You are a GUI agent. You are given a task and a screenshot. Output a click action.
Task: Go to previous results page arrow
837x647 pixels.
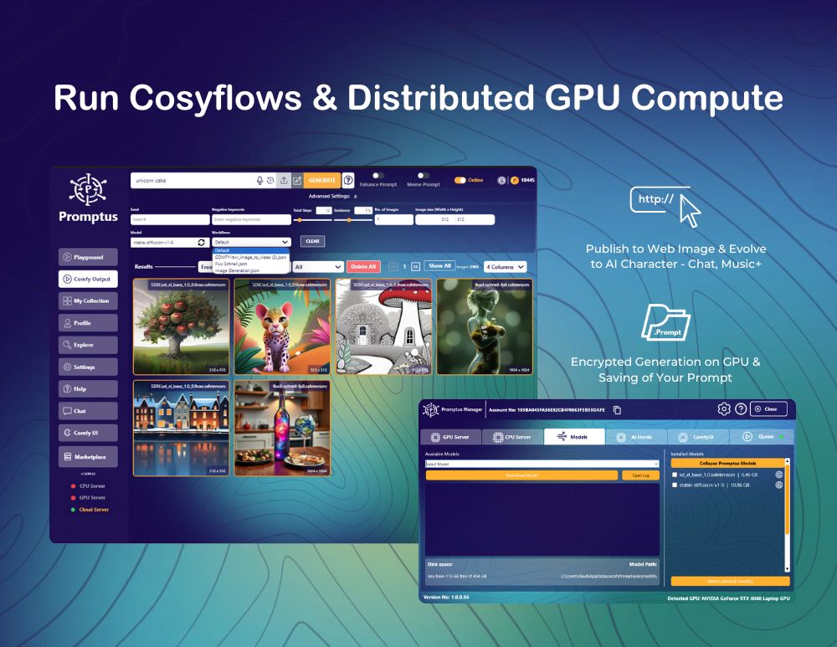393,266
